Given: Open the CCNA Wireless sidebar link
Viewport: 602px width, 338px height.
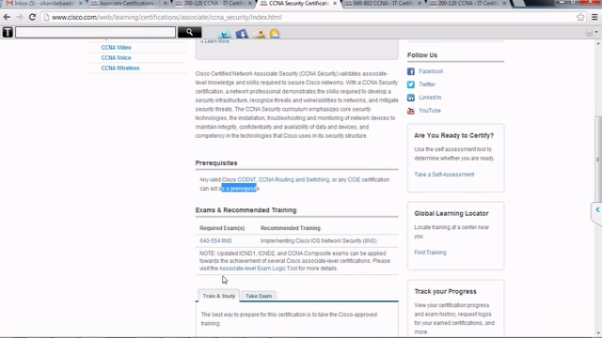Looking at the screenshot, I should pyautogui.click(x=120, y=69).
